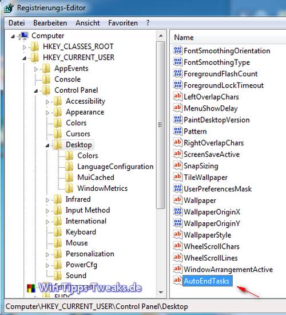
Task: Open the Datei menu
Action: [x=17, y=23]
